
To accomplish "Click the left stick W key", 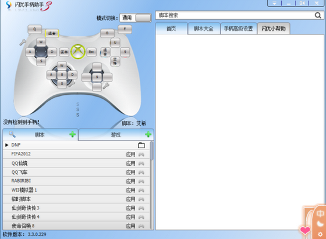I will pos(41,42).
